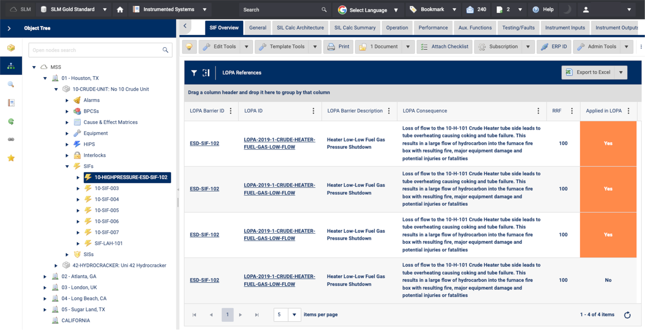The height and width of the screenshot is (330, 645).
Task: Click the lightbulb tips icon in toolbar
Action: pyautogui.click(x=189, y=46)
